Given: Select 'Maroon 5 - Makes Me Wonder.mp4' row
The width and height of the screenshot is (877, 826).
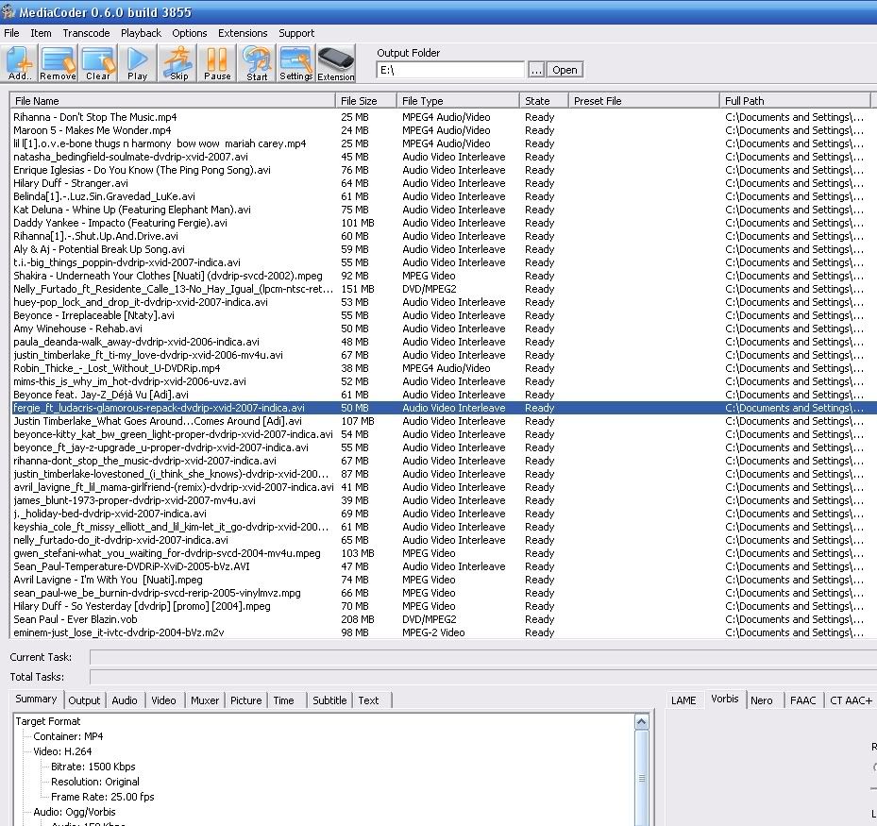Looking at the screenshot, I should [442, 130].
